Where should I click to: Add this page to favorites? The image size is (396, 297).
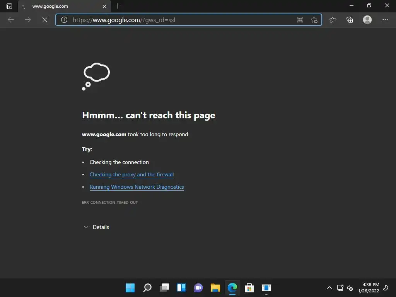coord(314,20)
